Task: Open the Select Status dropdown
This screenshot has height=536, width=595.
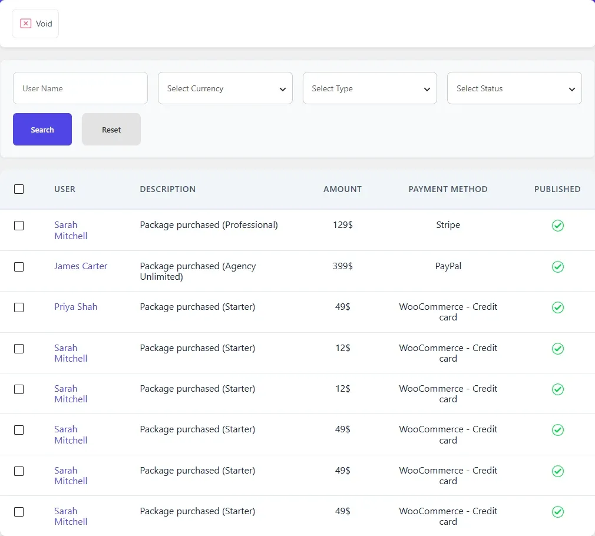Action: point(514,88)
